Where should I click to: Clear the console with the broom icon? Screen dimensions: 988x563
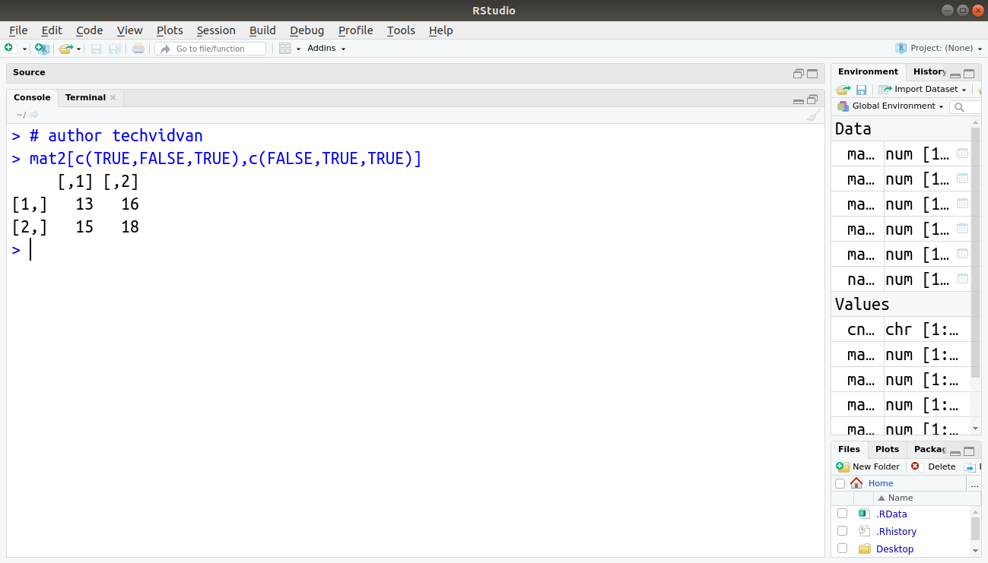[812, 115]
